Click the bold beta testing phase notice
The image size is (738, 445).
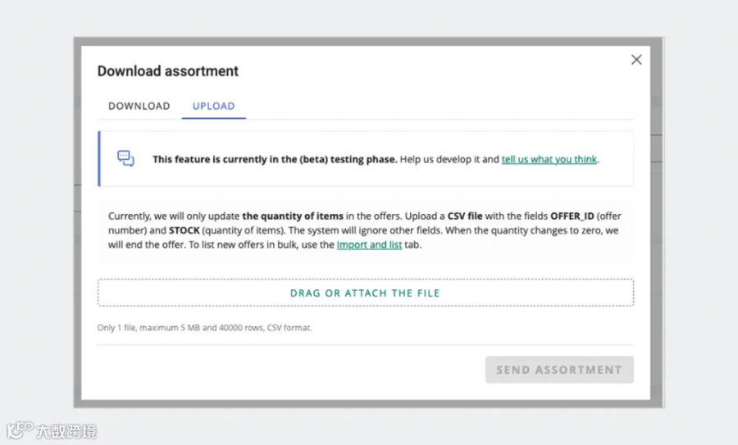click(275, 160)
